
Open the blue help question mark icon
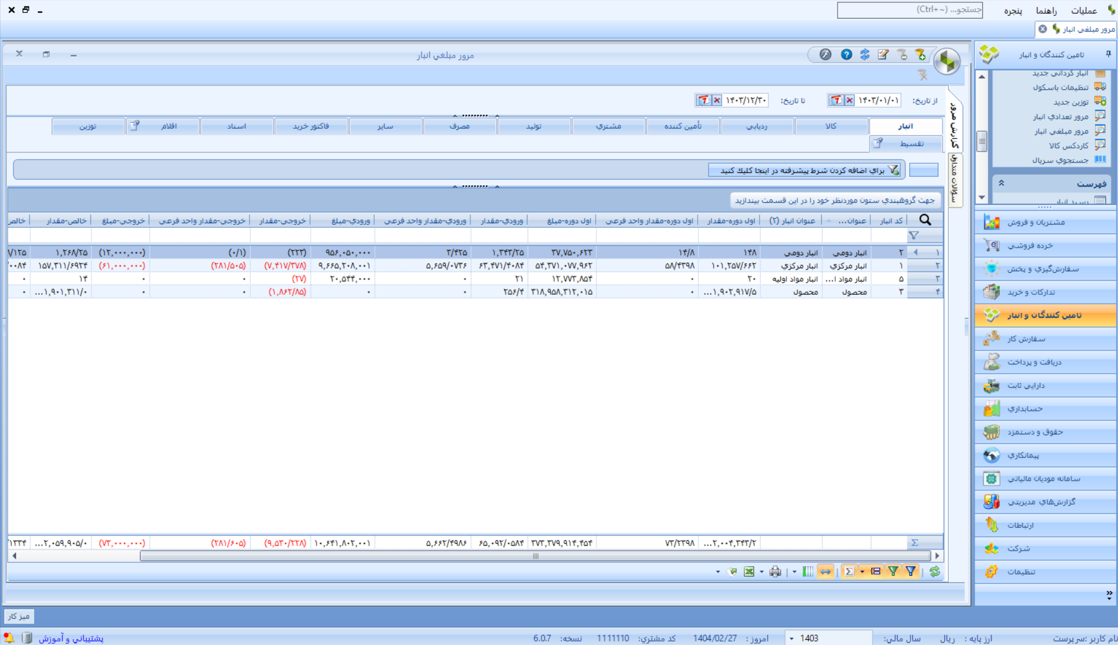(846, 55)
